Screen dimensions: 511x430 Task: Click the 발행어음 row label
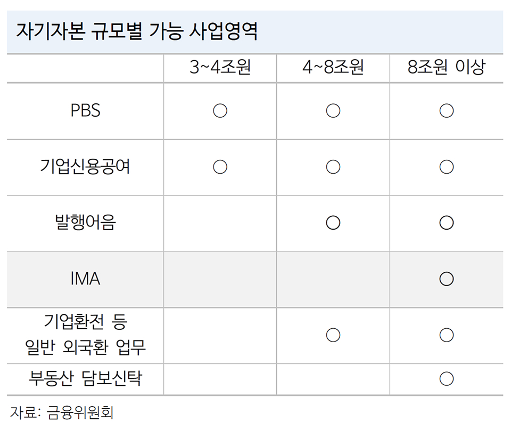(85, 223)
